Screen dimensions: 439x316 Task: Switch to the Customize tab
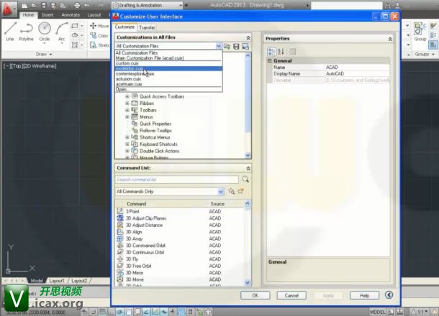125,27
